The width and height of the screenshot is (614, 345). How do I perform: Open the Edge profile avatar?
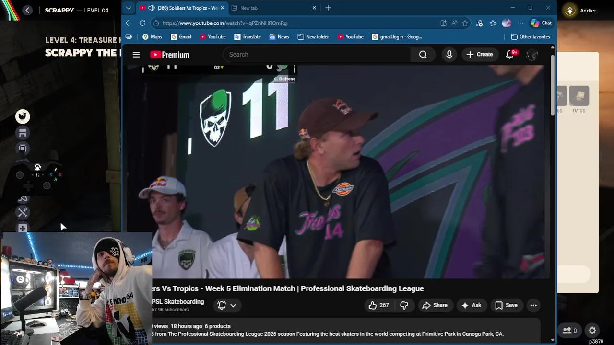507,23
